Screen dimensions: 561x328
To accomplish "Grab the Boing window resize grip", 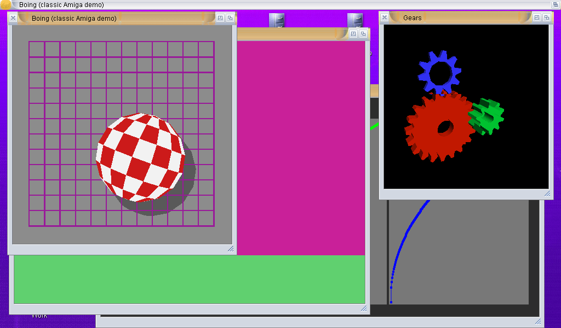I will coord(231,249).
